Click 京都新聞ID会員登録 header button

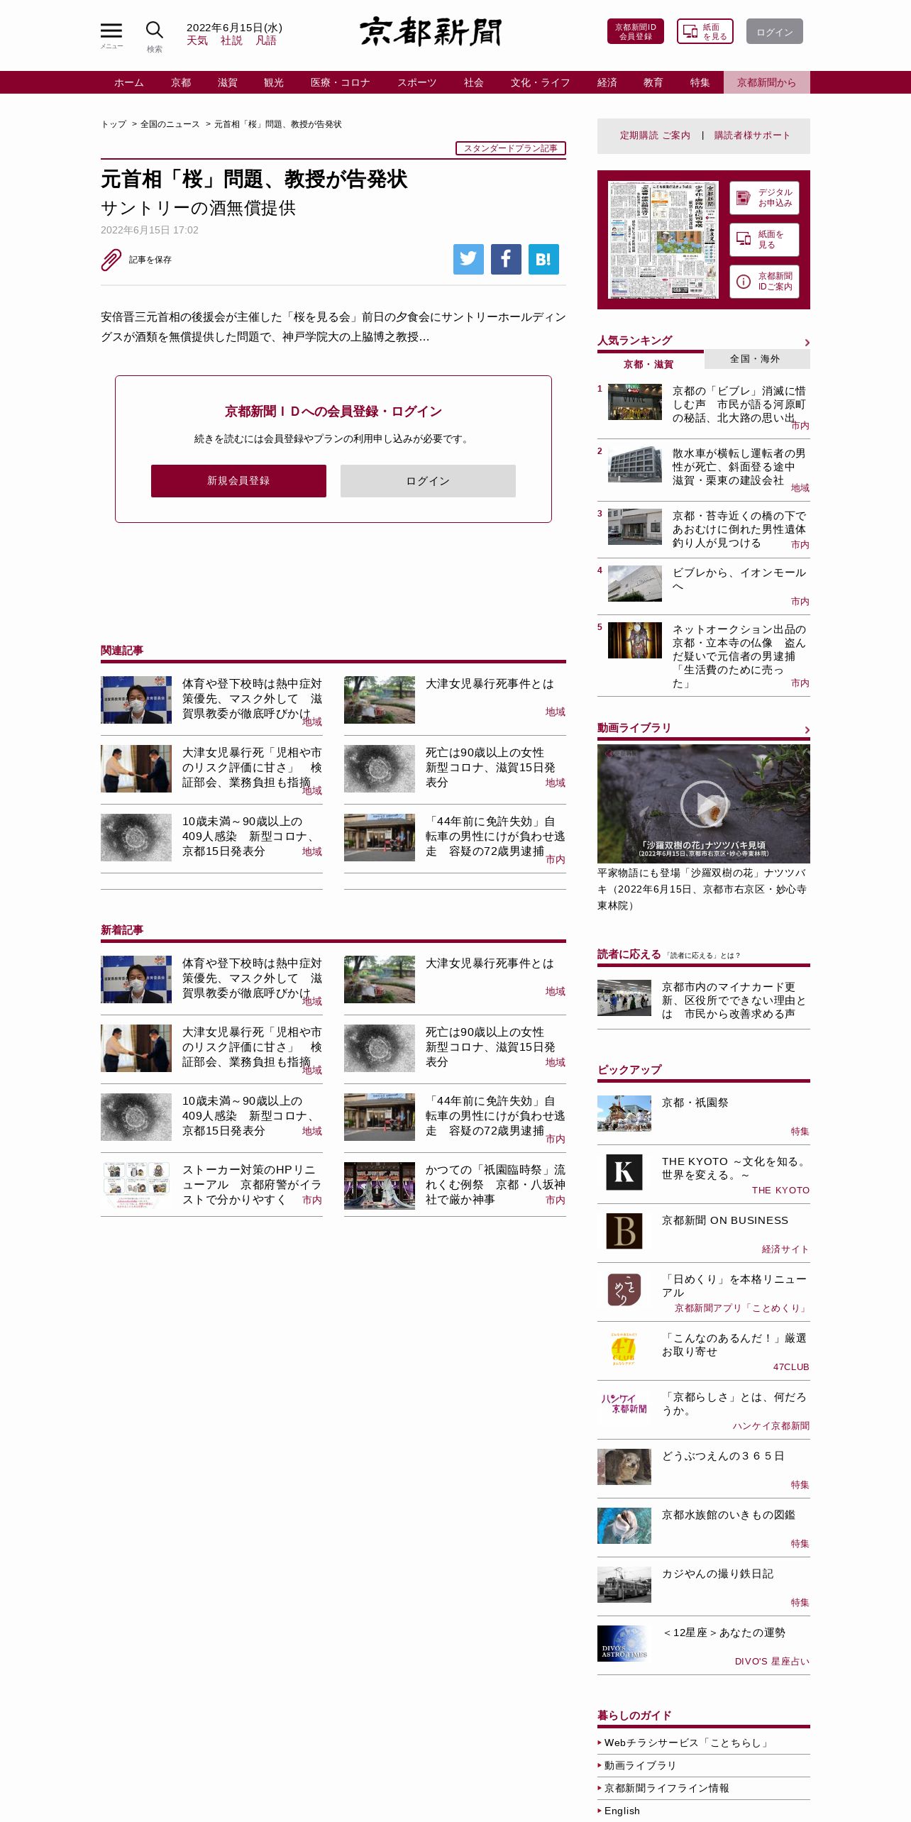pos(636,31)
